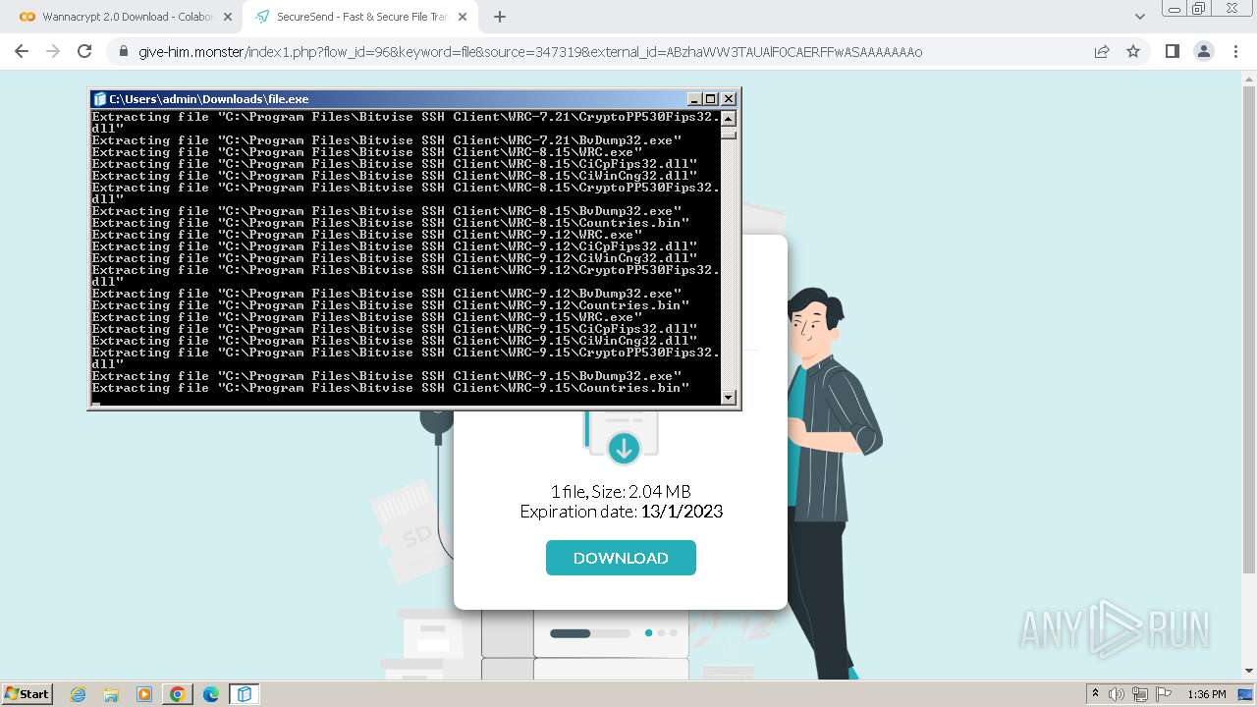Open media player from taskbar

(144, 694)
